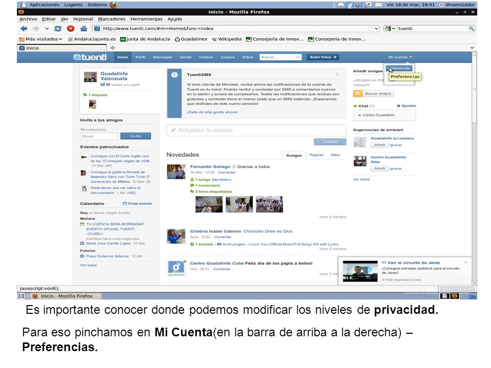Image resolution: width=491 pixels, height=368 pixels.
Task: Open the list-all-tabs dropdown arrow
Action: [x=472, y=48]
